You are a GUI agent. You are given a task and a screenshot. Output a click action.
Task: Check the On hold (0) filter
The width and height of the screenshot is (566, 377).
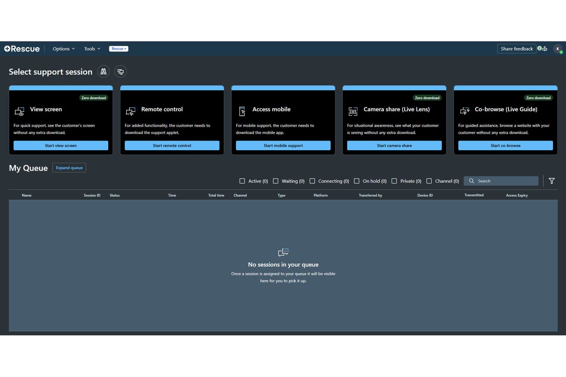point(356,181)
